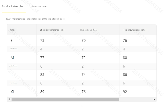Click the XL size row label
The width and height of the screenshot is (164, 107).
click(13, 92)
